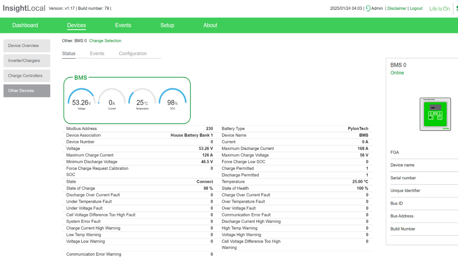Image resolution: width=458 pixels, height=257 pixels.
Task: Open Inverter/Chargers in sidebar
Action: (27, 61)
